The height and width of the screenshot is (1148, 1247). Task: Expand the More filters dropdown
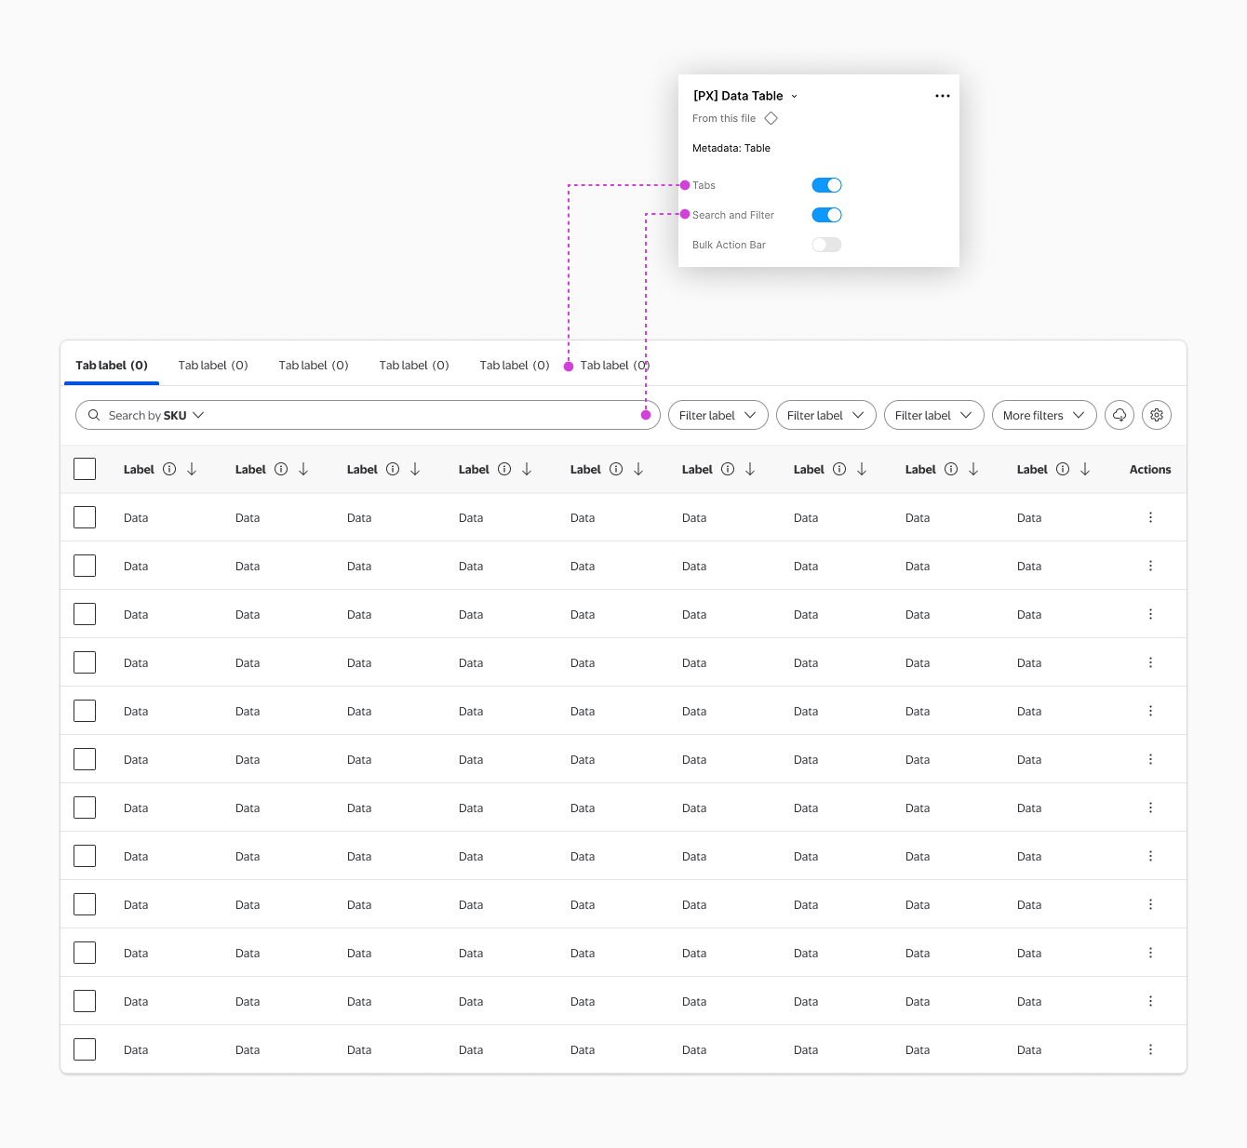point(1043,416)
